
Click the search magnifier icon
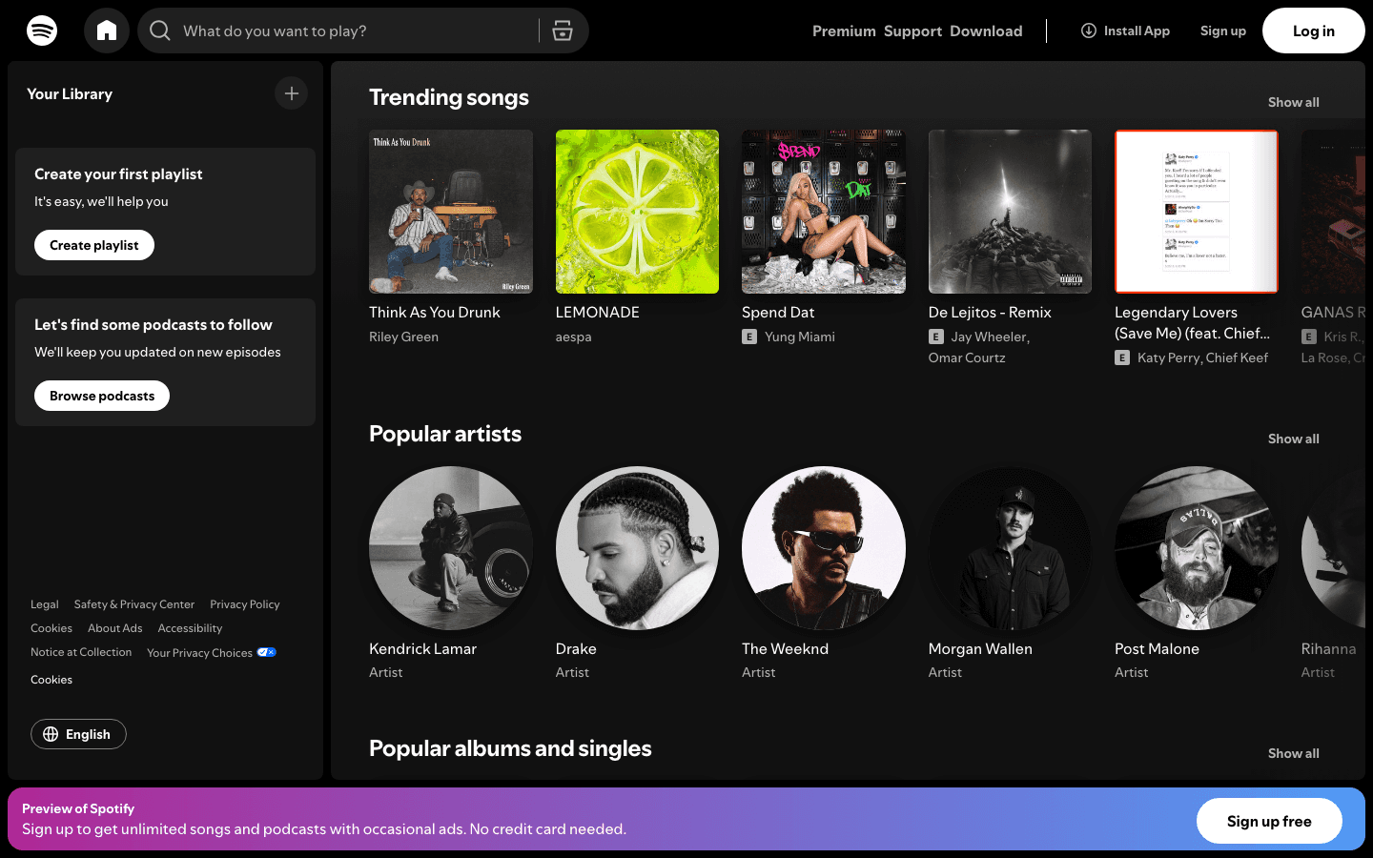coord(160,31)
